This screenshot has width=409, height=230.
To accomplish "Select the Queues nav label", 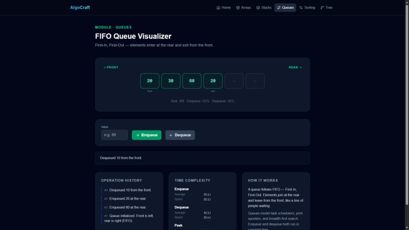I will click(x=288, y=8).
